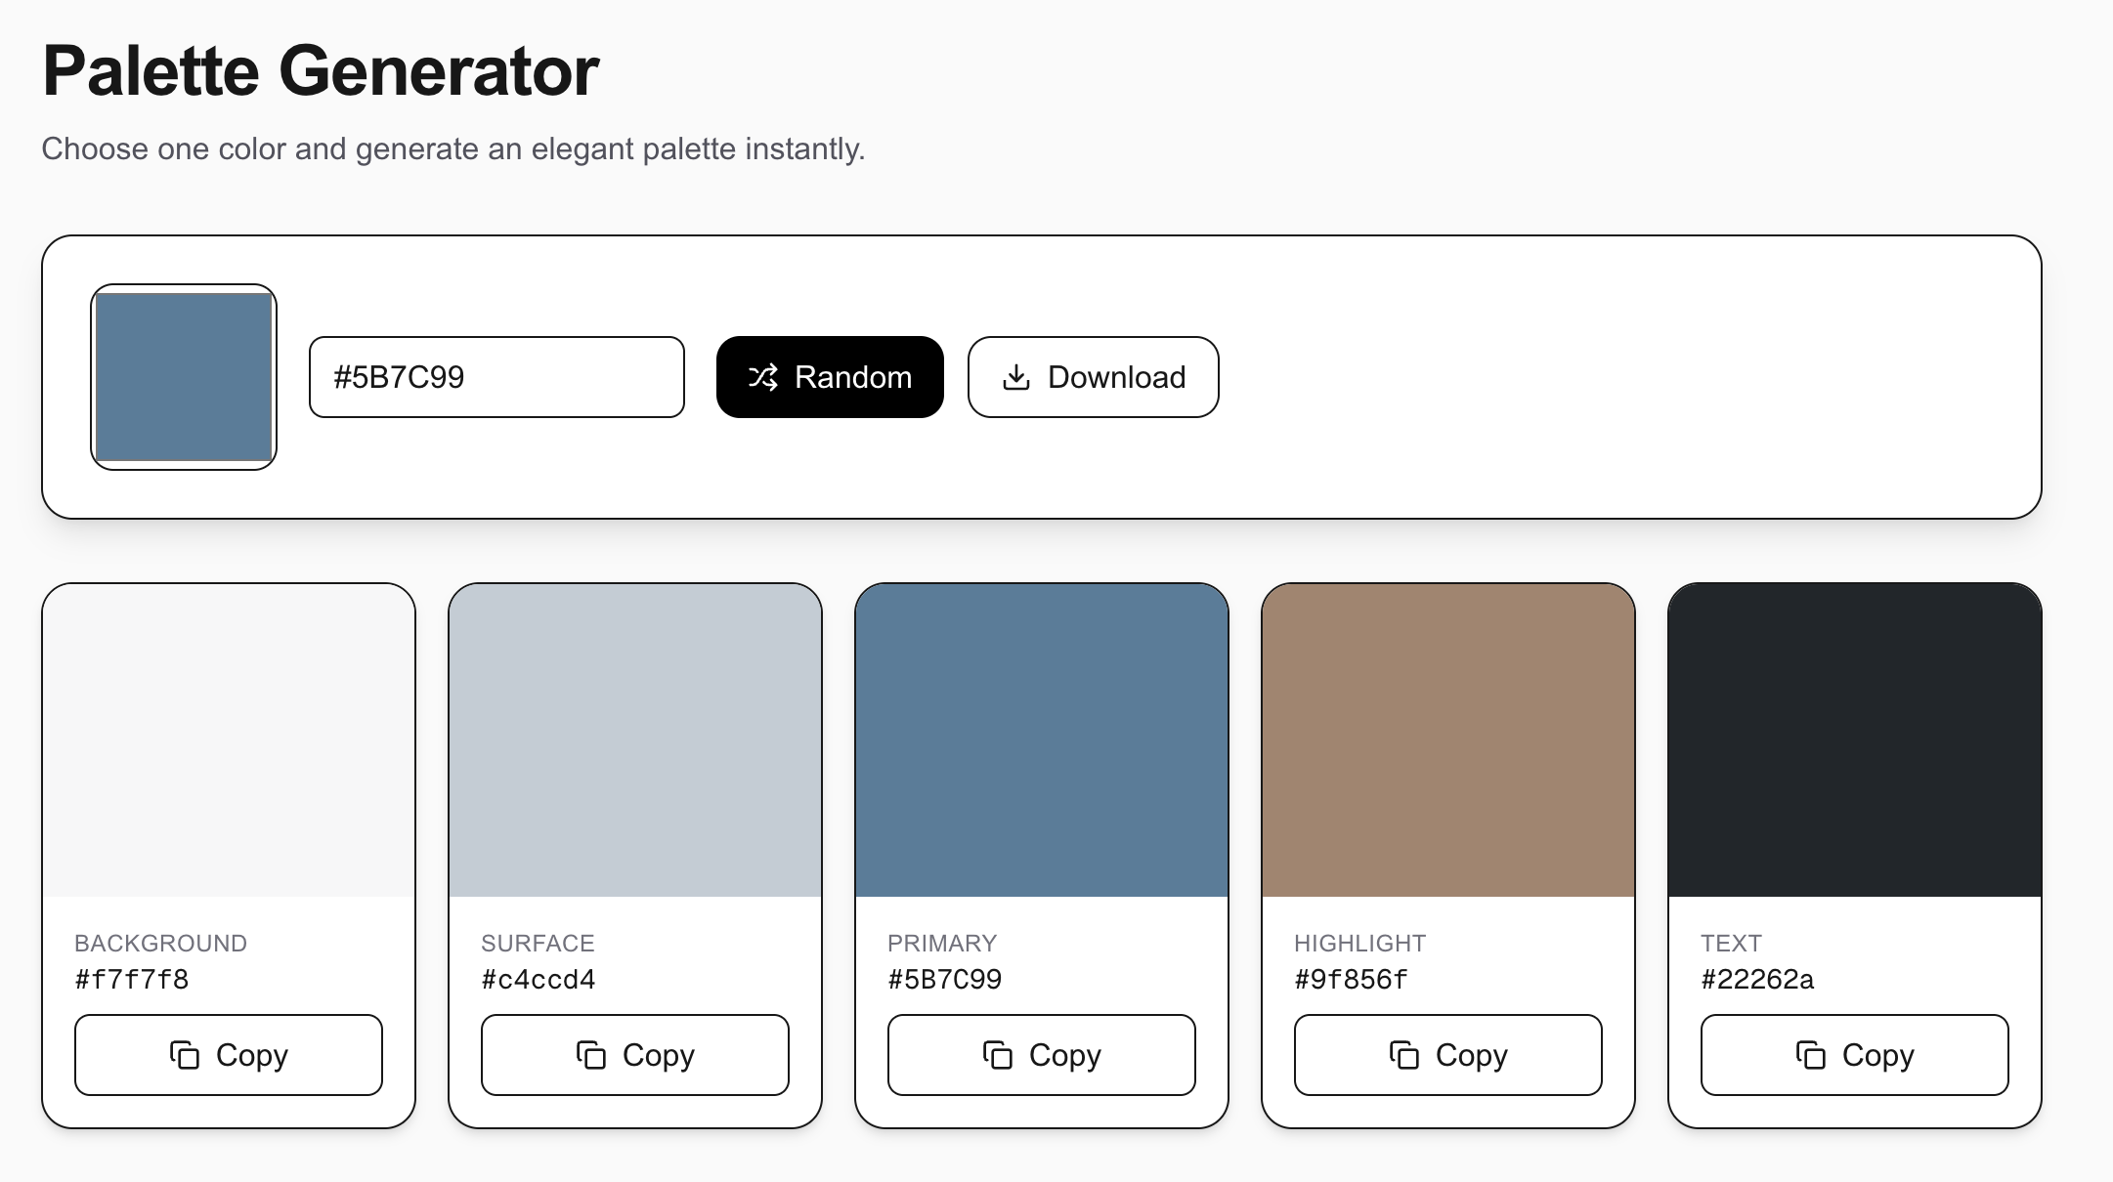Copy the Primary color code
This screenshot has width=2113, height=1182.
[1042, 1055]
